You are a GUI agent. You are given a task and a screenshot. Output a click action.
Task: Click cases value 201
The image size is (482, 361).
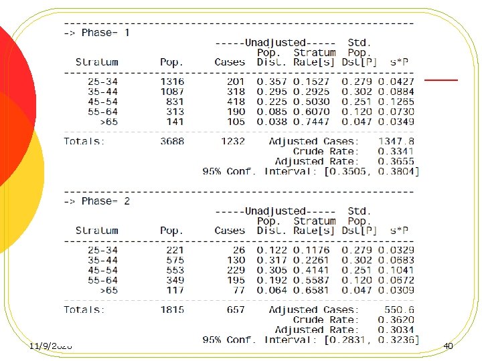click(x=236, y=82)
